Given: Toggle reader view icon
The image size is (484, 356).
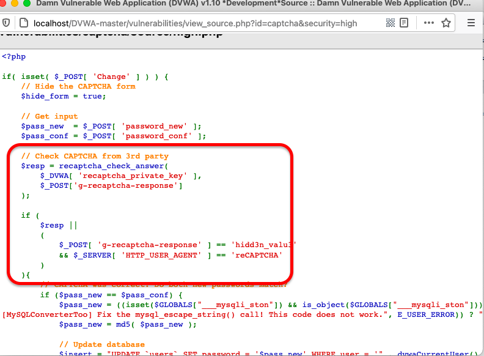Looking at the screenshot, I should (404, 23).
